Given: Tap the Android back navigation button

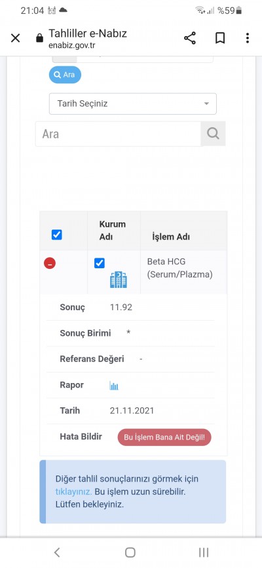Looking at the screenshot, I should tap(57, 552).
